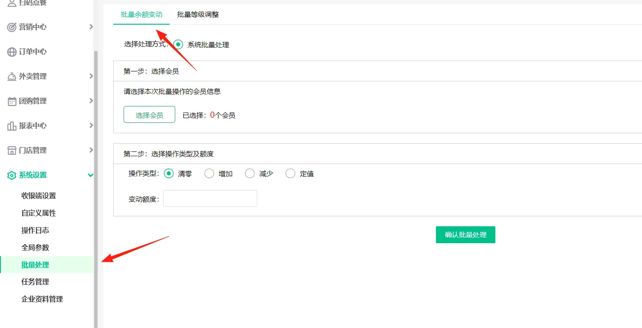Screen dimensions: 642x328
Task: Select the 清零 operation type radio button
Action: (x=169, y=174)
